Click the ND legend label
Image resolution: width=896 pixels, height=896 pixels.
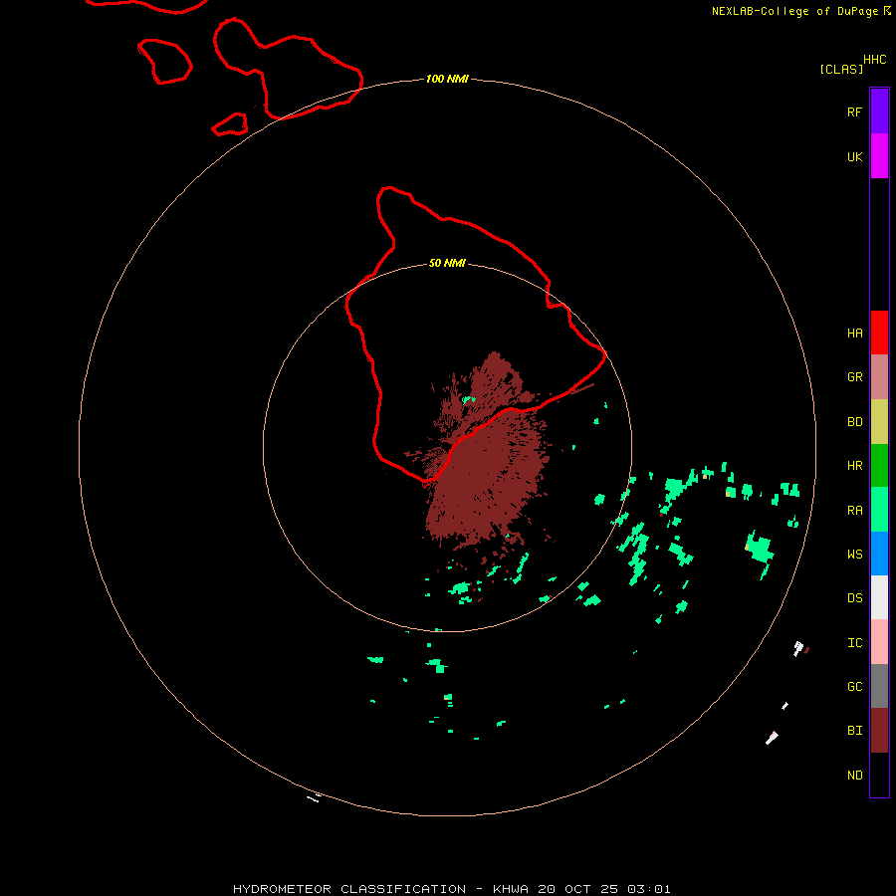[854, 776]
